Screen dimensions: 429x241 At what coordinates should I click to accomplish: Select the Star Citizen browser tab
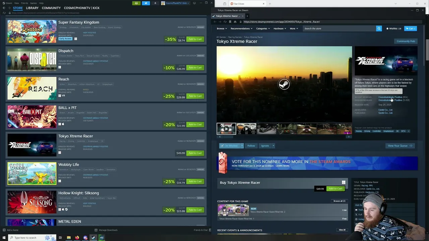click(x=247, y=4)
